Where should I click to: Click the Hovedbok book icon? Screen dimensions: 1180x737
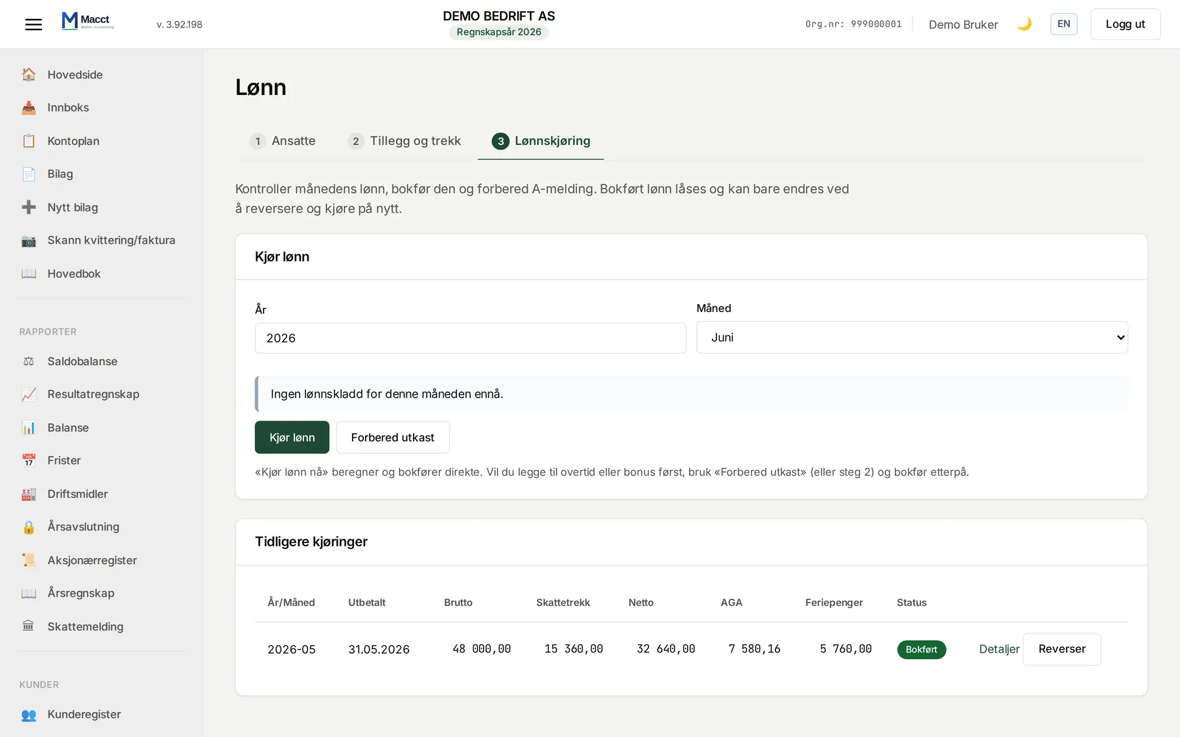tap(29, 274)
